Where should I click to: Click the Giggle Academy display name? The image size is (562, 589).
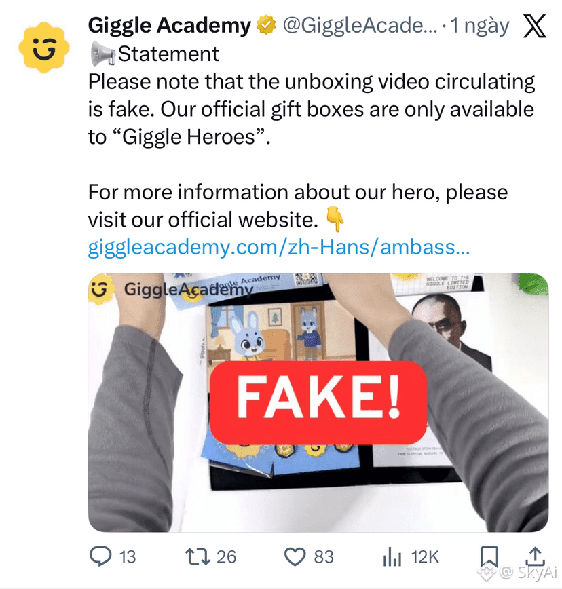170,25
